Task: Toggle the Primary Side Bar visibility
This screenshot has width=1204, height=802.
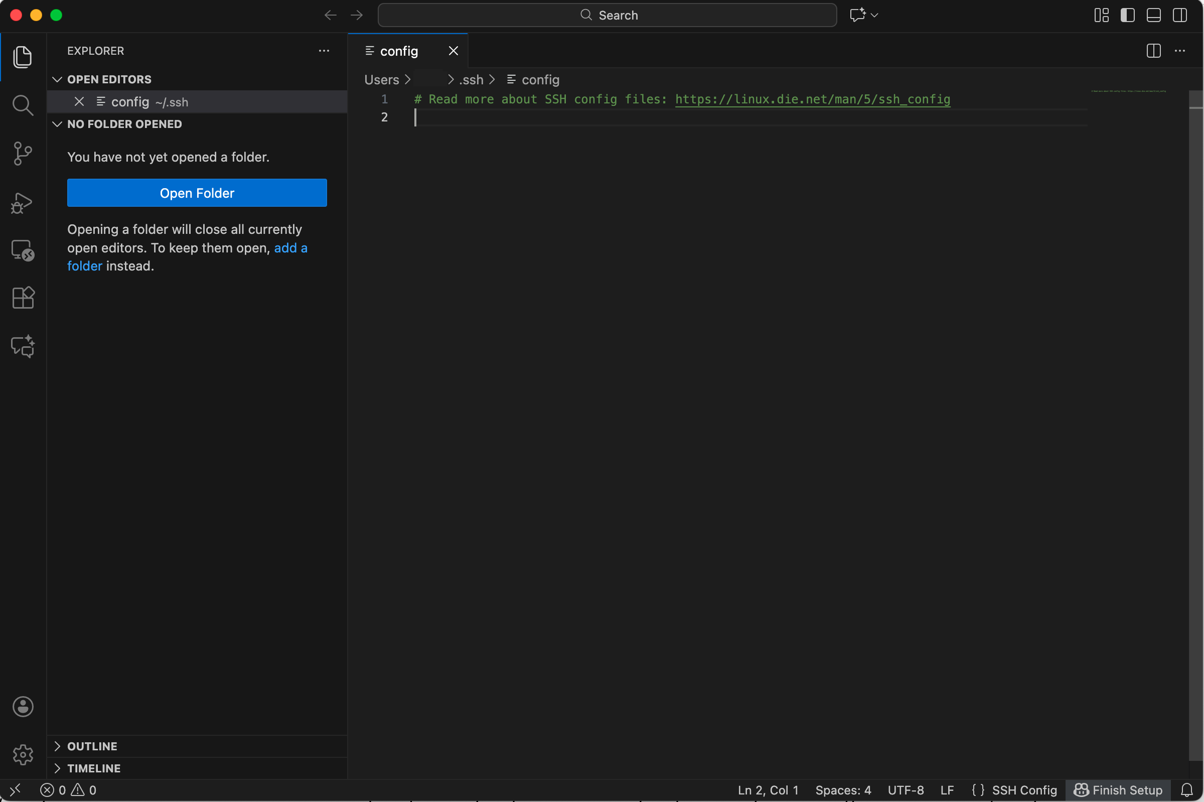Action: pyautogui.click(x=1127, y=16)
